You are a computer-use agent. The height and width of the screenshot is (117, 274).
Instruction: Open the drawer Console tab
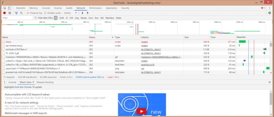pos(12,82)
